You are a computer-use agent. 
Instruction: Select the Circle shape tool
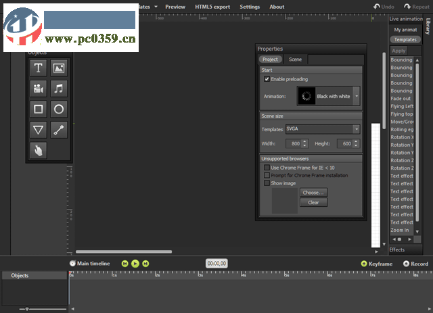[x=59, y=109]
